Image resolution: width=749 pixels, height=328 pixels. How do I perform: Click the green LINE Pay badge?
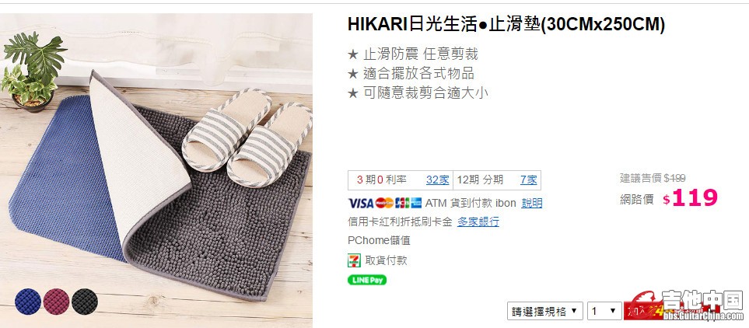tap(367, 281)
